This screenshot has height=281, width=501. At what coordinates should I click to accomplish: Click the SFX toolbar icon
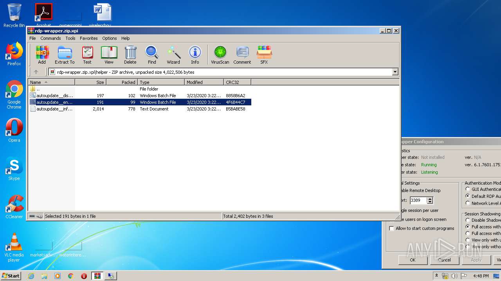[264, 55]
